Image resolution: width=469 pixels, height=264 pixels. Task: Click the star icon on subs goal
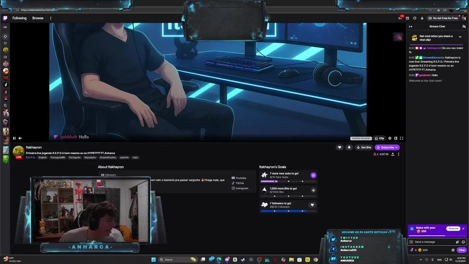(313, 175)
